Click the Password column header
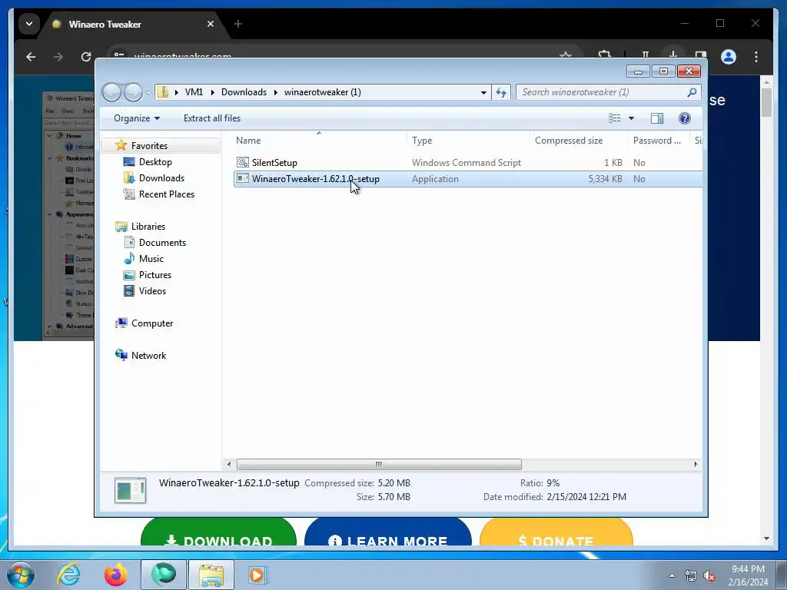The image size is (787, 590). (659, 141)
